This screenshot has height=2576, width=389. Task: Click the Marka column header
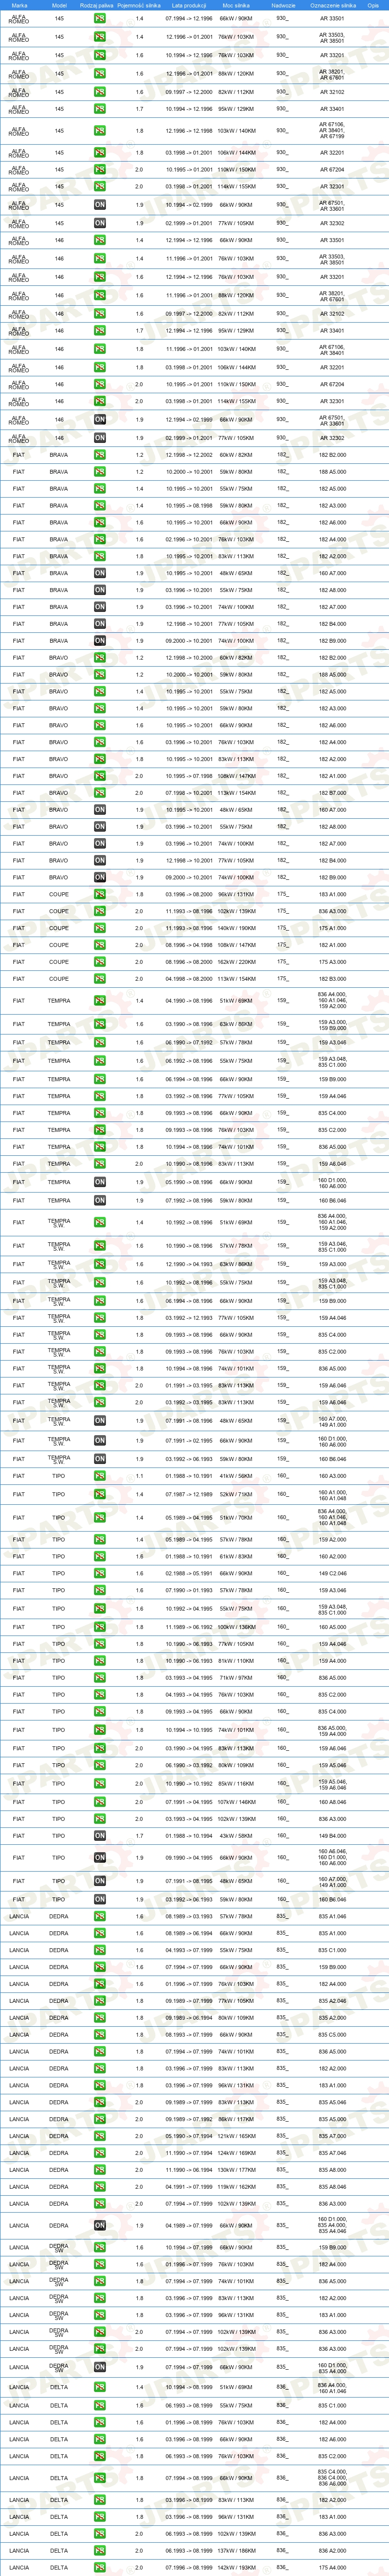pos(19,5)
